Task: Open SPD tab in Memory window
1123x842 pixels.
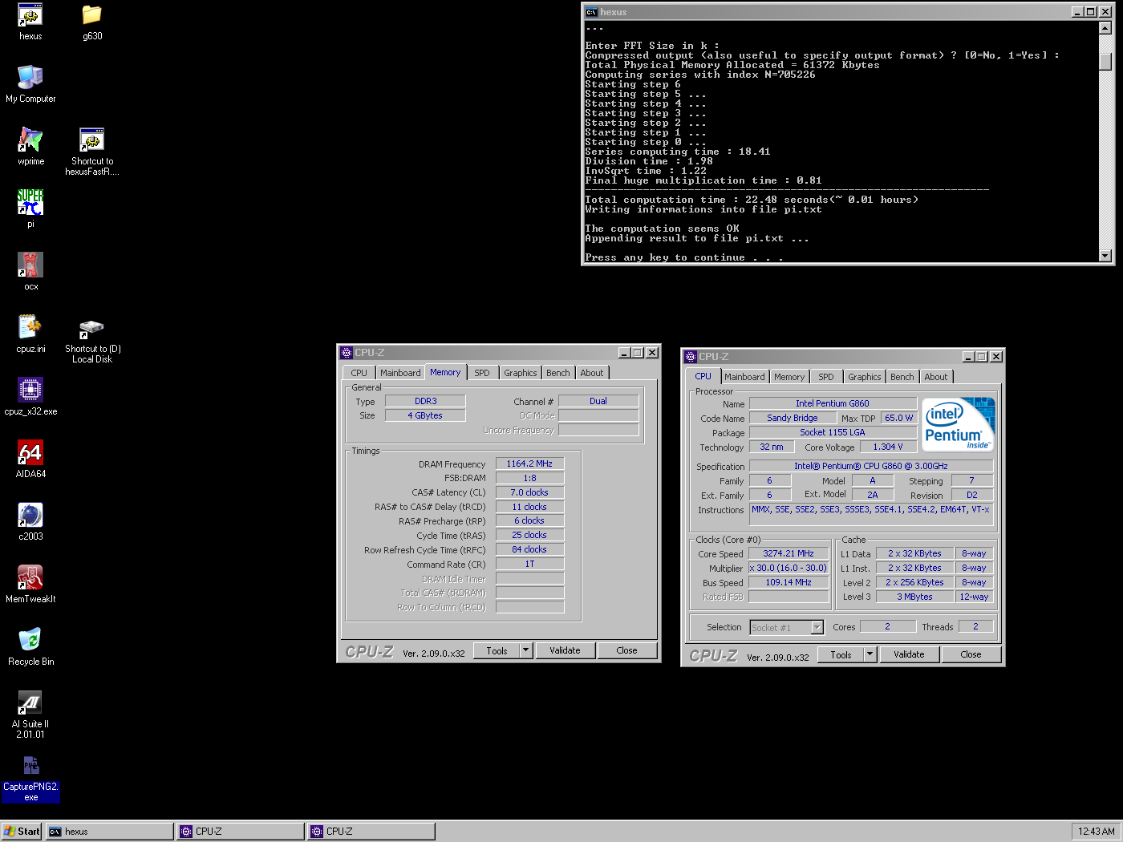Action: tap(481, 373)
